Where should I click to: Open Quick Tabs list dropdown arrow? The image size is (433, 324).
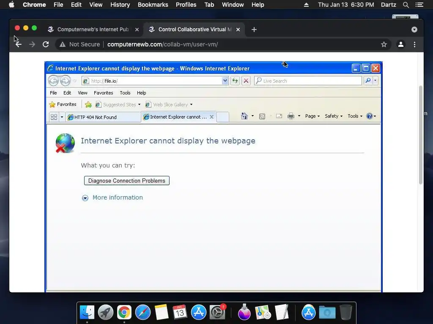pyautogui.click(x=62, y=117)
